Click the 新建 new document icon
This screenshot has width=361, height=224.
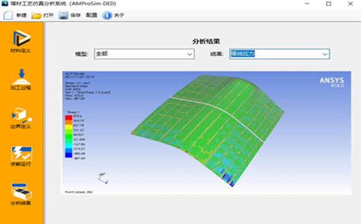coord(8,16)
